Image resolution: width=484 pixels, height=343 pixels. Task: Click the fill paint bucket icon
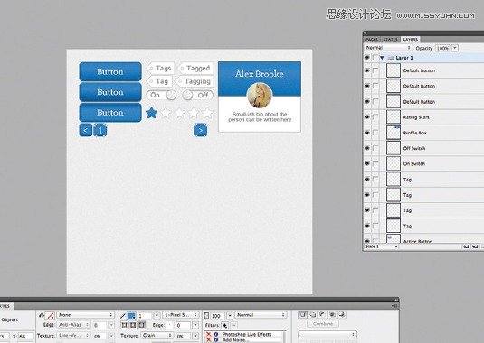point(42,315)
